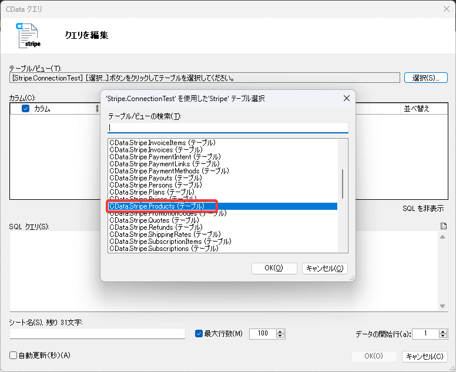The width and height of the screenshot is (456, 372).
Task: Click the 選択(S)... button
Action: point(426,78)
